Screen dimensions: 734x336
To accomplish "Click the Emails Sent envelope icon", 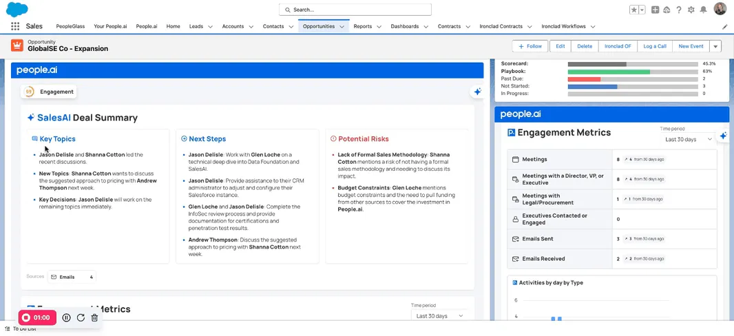I will click(516, 239).
